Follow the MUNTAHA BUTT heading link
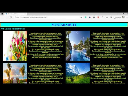 tap(64, 25)
